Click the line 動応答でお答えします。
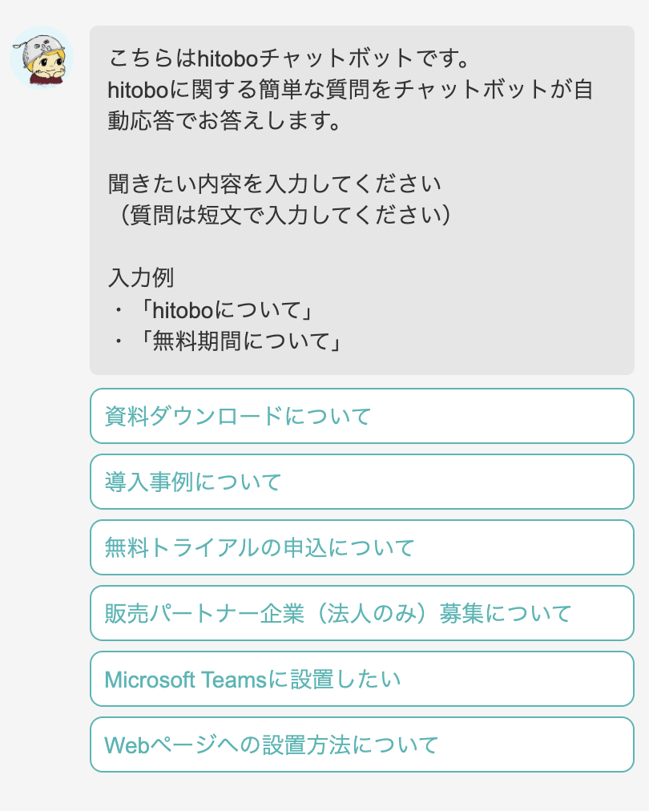This screenshot has height=811, width=649. 224,120
